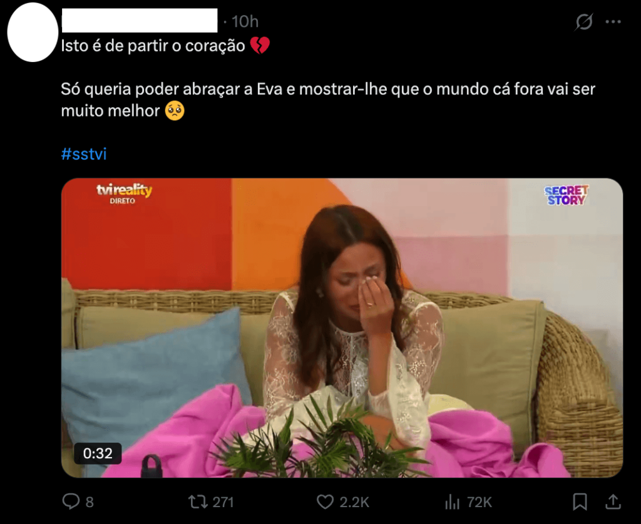Play the video of the crying woman

pos(342,328)
